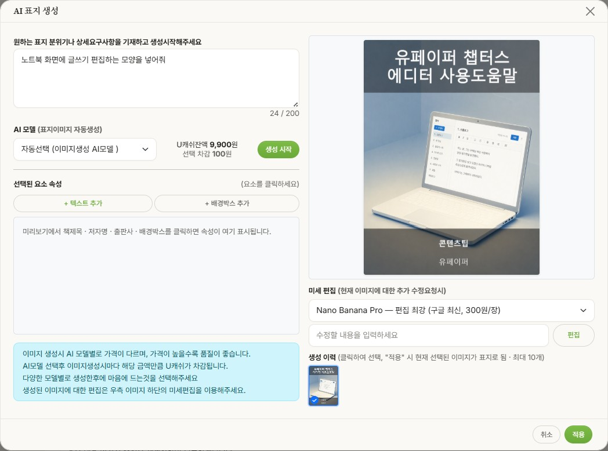Click the 선택된 요소 속성 heading

pos(38,184)
